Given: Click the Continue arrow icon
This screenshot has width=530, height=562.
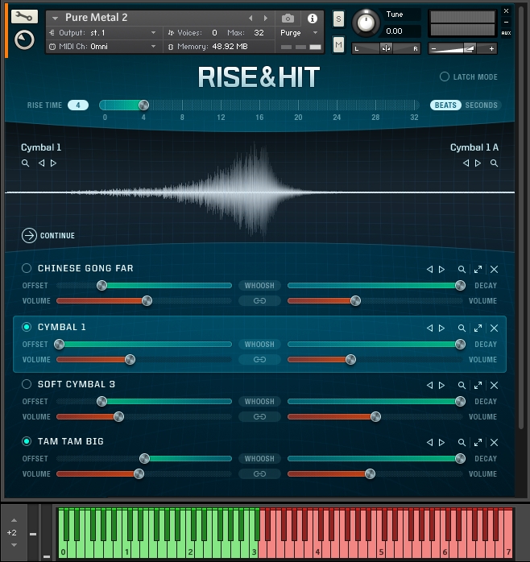Looking at the screenshot, I should point(29,235).
